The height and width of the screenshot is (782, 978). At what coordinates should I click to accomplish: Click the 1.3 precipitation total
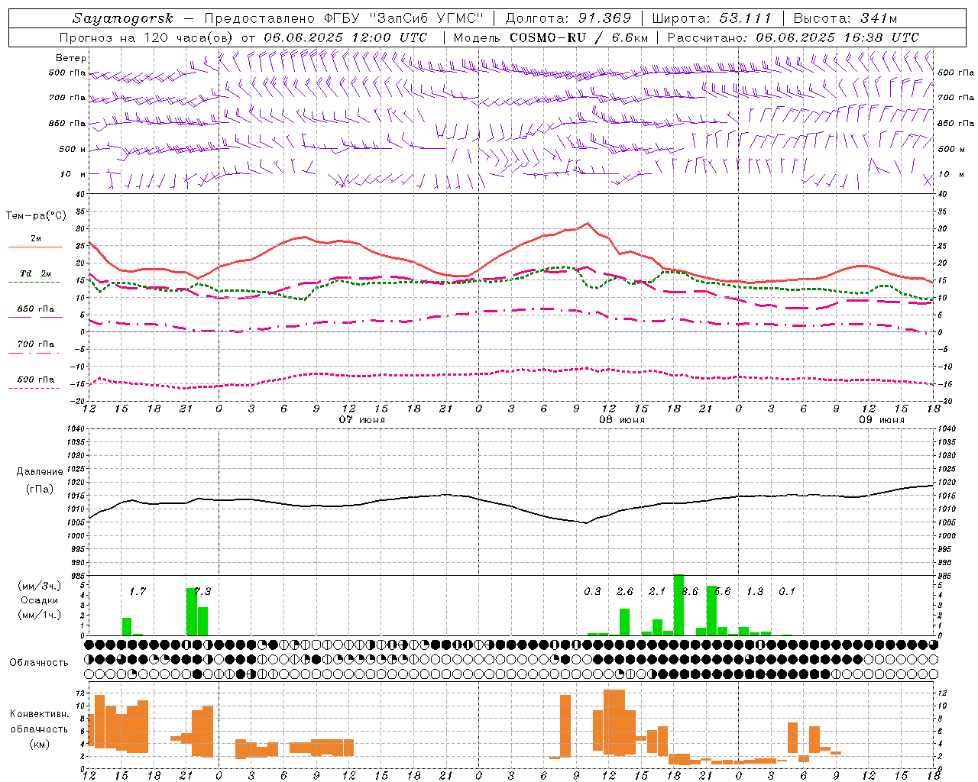click(x=755, y=592)
